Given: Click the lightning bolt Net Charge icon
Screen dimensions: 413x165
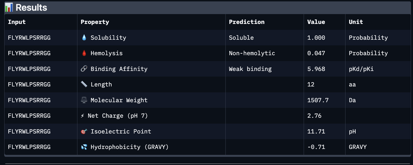Looking at the screenshot, I should [x=82, y=116].
